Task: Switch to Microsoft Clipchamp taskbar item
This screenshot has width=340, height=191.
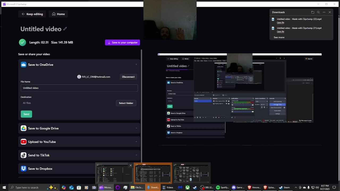Action: tap(106, 188)
